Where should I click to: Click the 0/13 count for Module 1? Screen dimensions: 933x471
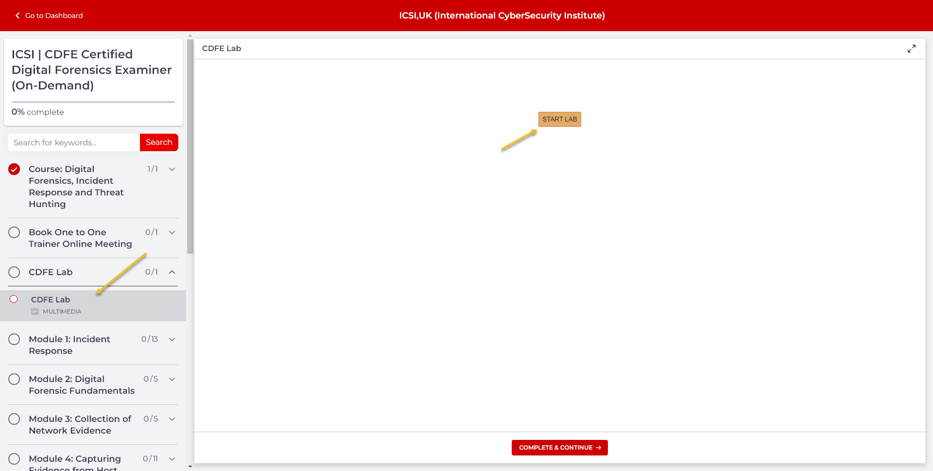150,339
